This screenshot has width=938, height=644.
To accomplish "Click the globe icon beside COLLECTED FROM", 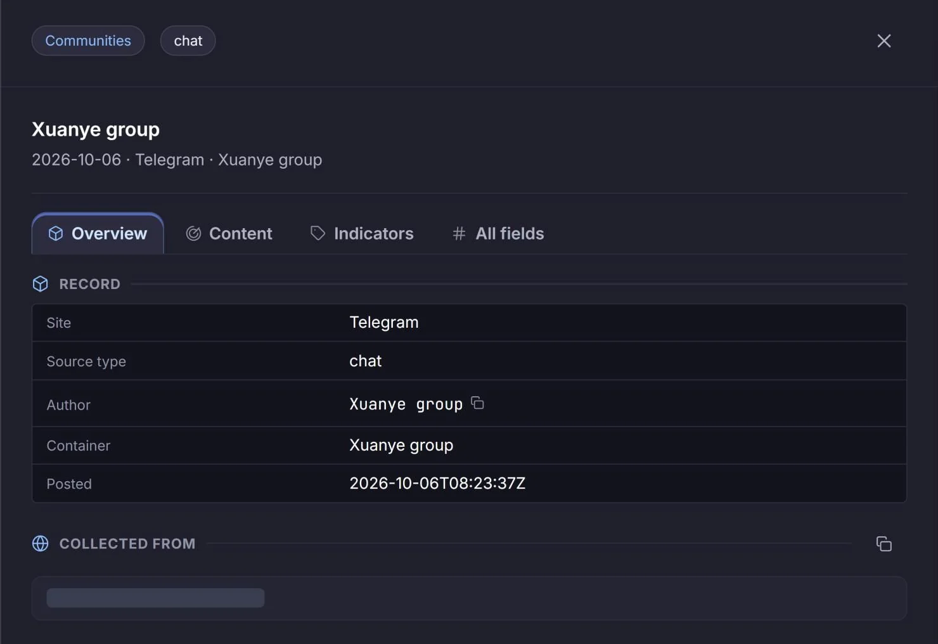I will [41, 544].
